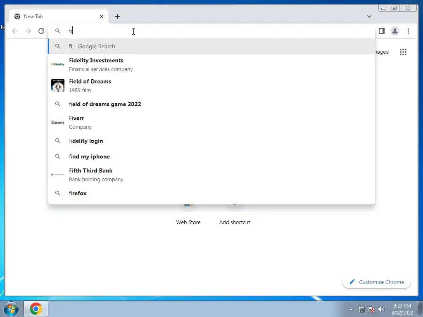Select the Fidelity Investments suggestion

211,65
